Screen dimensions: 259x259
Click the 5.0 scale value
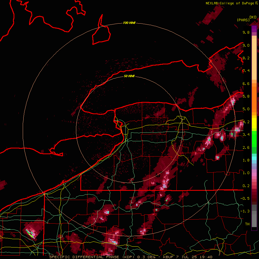(246, 109)
